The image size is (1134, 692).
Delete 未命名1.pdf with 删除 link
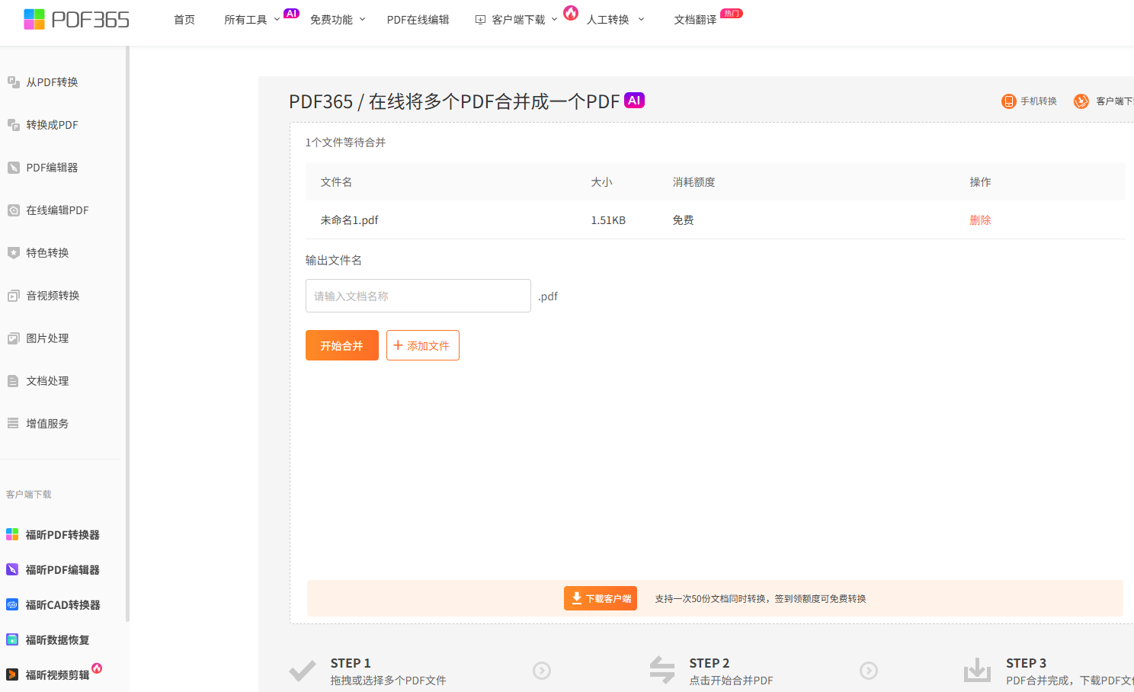[980, 220]
